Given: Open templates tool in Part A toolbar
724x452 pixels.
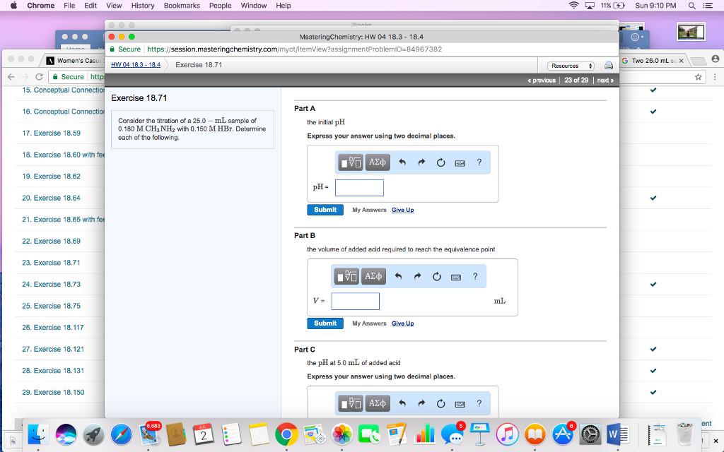Looking at the screenshot, I should point(351,162).
